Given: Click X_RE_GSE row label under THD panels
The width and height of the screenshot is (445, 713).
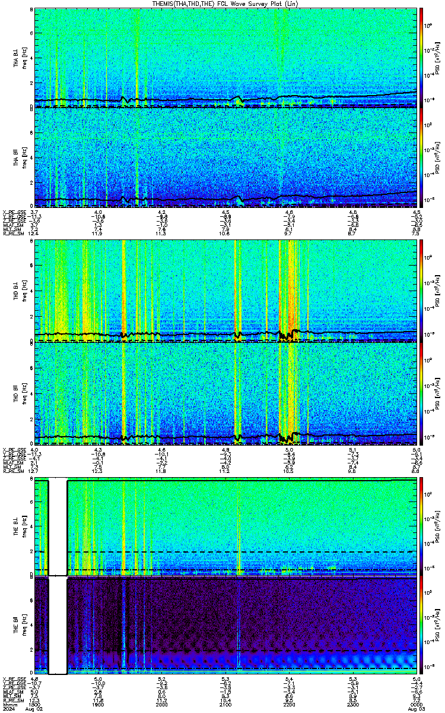Looking at the screenshot, I should tap(14, 450).
